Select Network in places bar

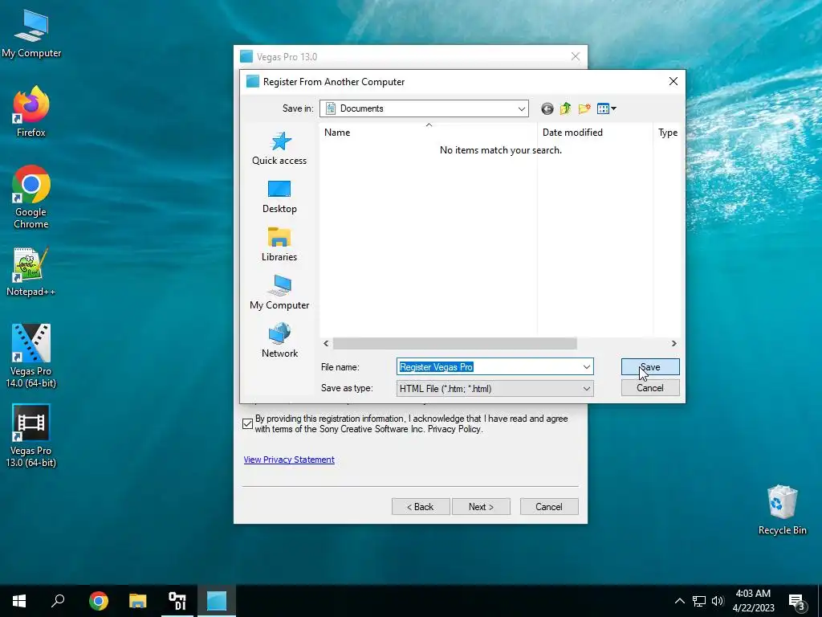click(x=279, y=341)
